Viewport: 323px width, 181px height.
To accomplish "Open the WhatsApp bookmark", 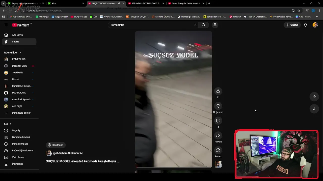I will (x=42, y=17).
